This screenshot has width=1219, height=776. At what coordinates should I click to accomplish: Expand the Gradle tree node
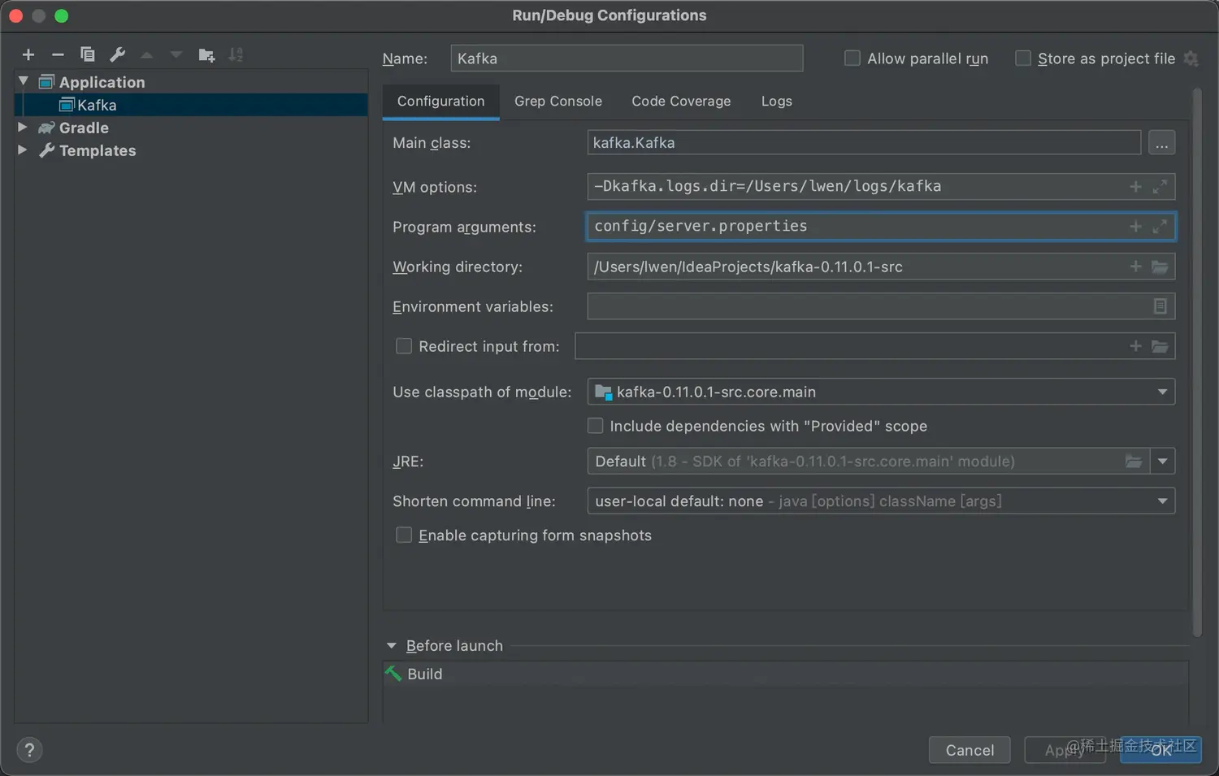point(23,128)
